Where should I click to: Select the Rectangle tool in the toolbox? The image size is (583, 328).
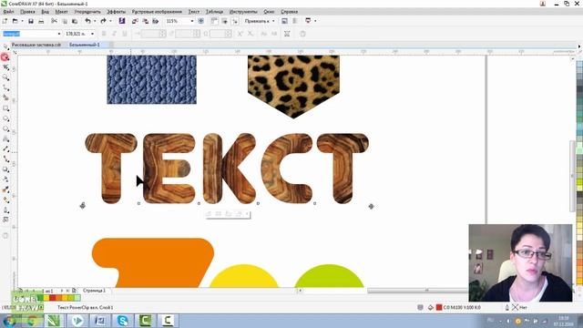click(x=5, y=108)
